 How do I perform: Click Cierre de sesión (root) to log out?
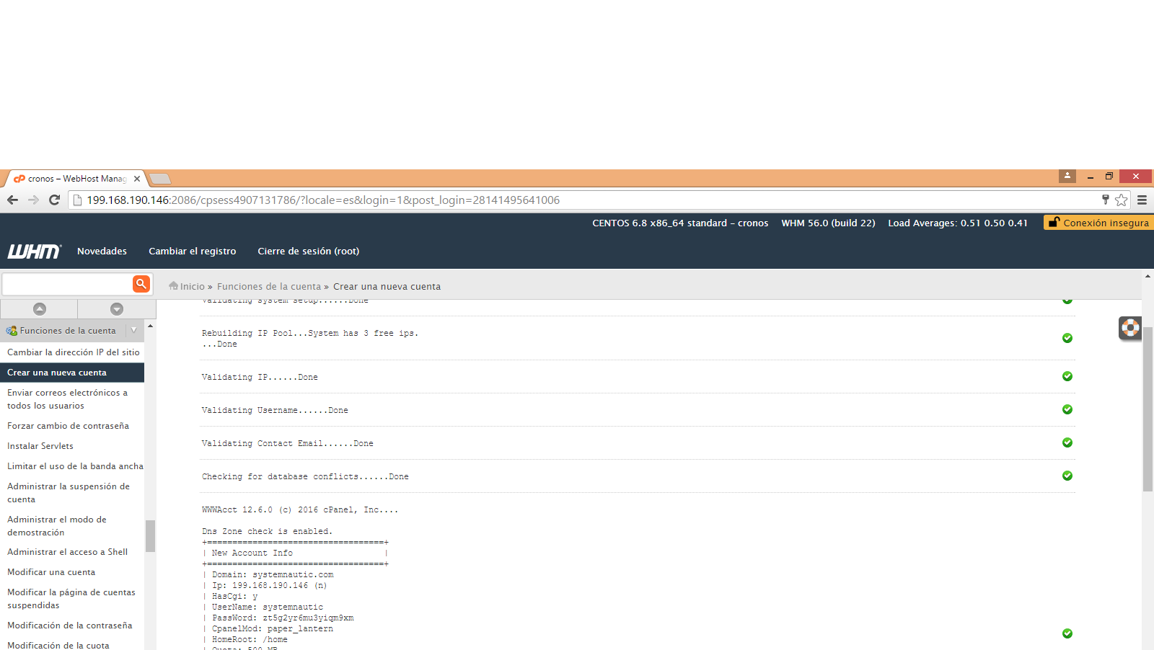[x=308, y=251]
